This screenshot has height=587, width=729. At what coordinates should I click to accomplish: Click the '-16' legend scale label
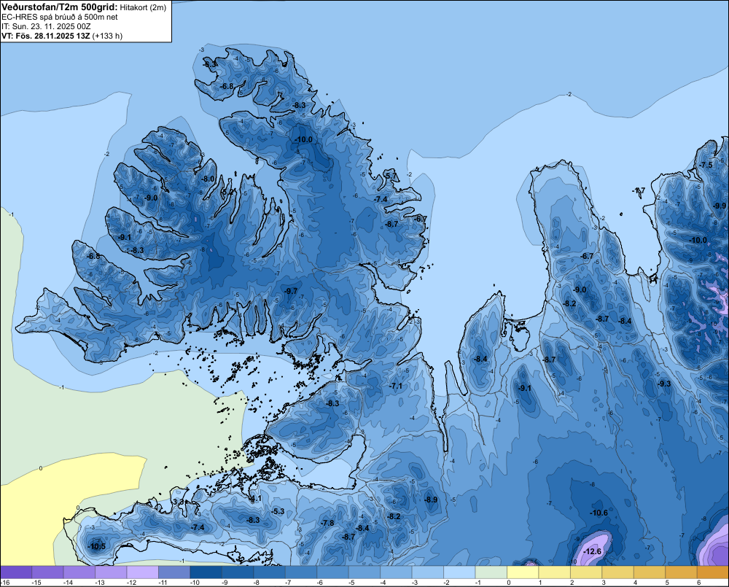(x=5, y=583)
